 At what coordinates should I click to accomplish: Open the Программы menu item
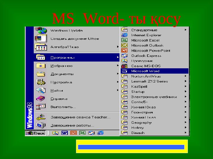click(x=77, y=57)
